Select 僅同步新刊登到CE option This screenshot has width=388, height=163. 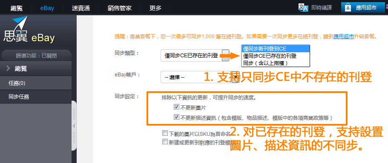coord(276,48)
